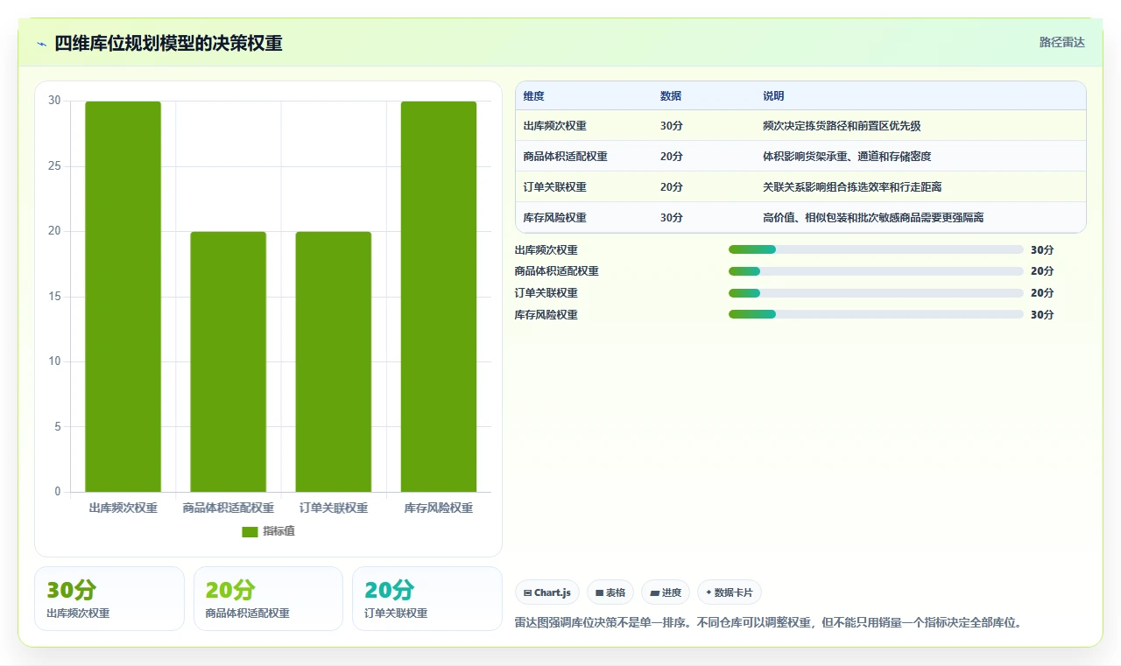Click 体积影响货架承重、通道和存储密度 description
1121x666 pixels.
[847, 157]
